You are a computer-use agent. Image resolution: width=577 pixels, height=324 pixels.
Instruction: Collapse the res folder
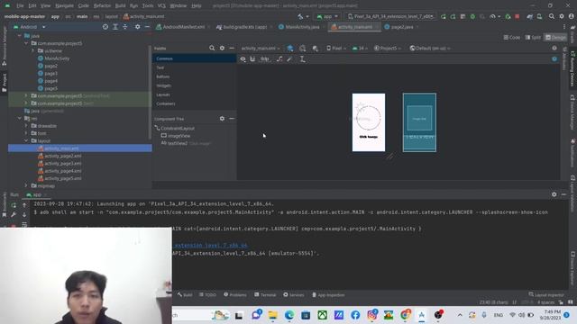20,118
